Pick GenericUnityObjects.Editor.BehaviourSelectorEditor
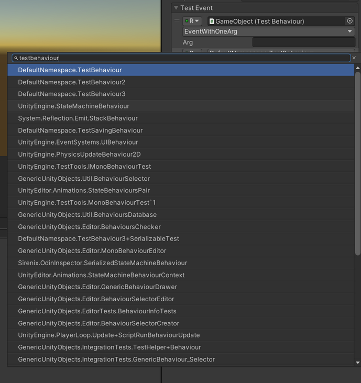The width and height of the screenshot is (361, 383). coord(181,299)
